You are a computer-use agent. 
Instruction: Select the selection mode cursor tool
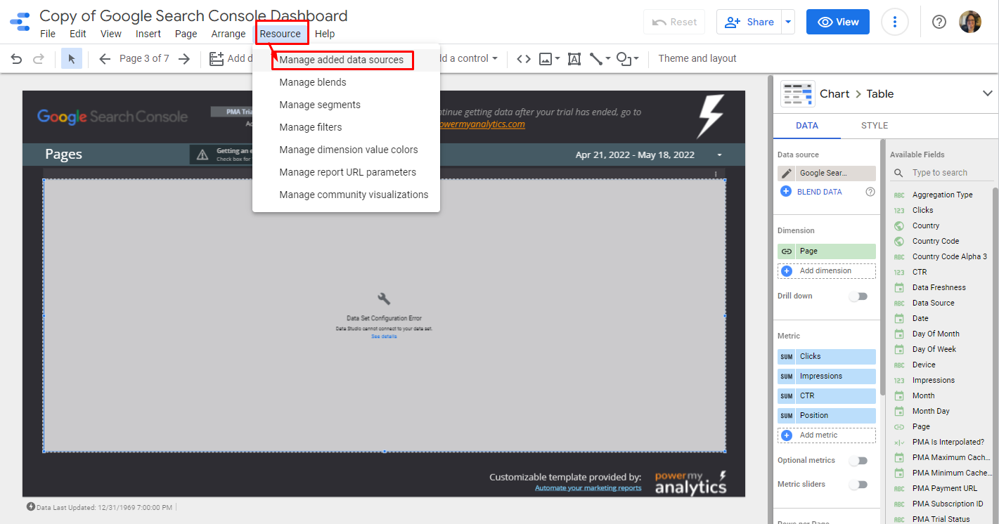(72, 59)
